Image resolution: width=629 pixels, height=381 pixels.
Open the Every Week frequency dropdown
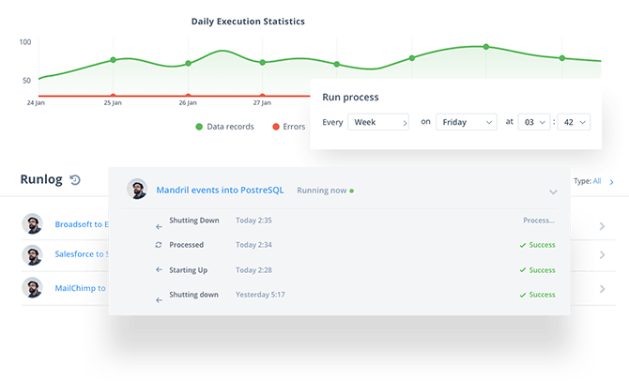[378, 122]
